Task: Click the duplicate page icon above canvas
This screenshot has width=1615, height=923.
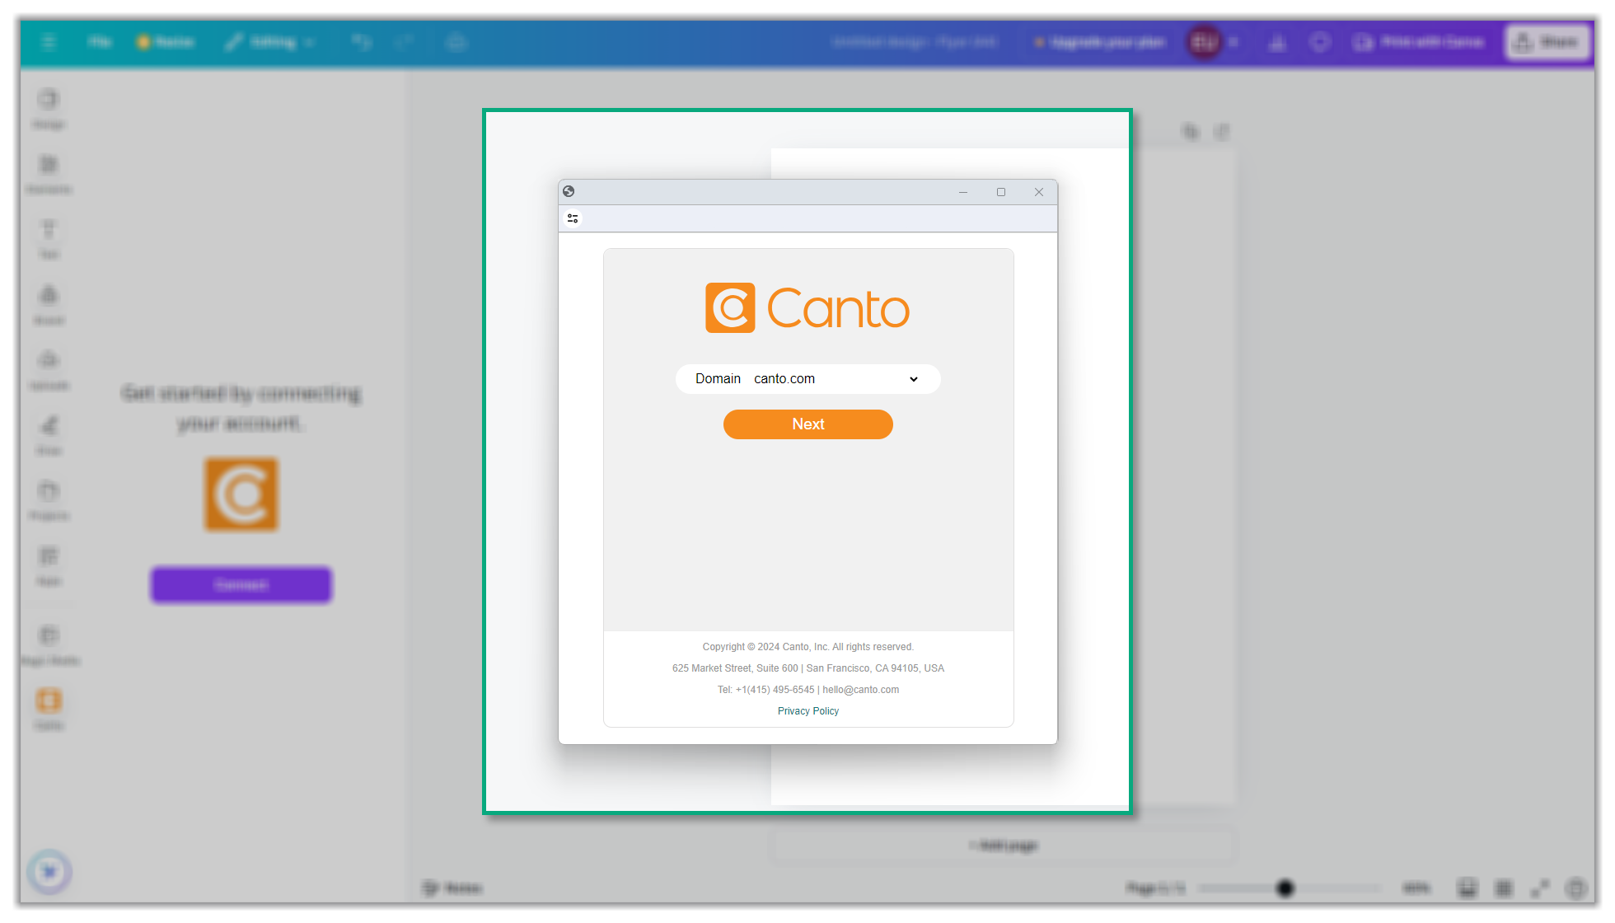Action: [1191, 131]
